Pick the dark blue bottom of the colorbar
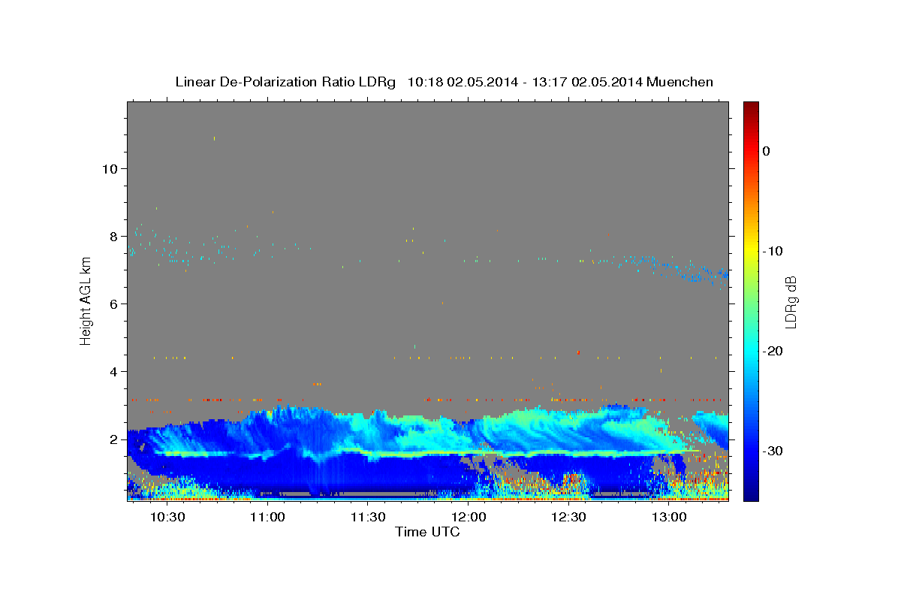This screenshot has width=901, height=601. point(751,495)
